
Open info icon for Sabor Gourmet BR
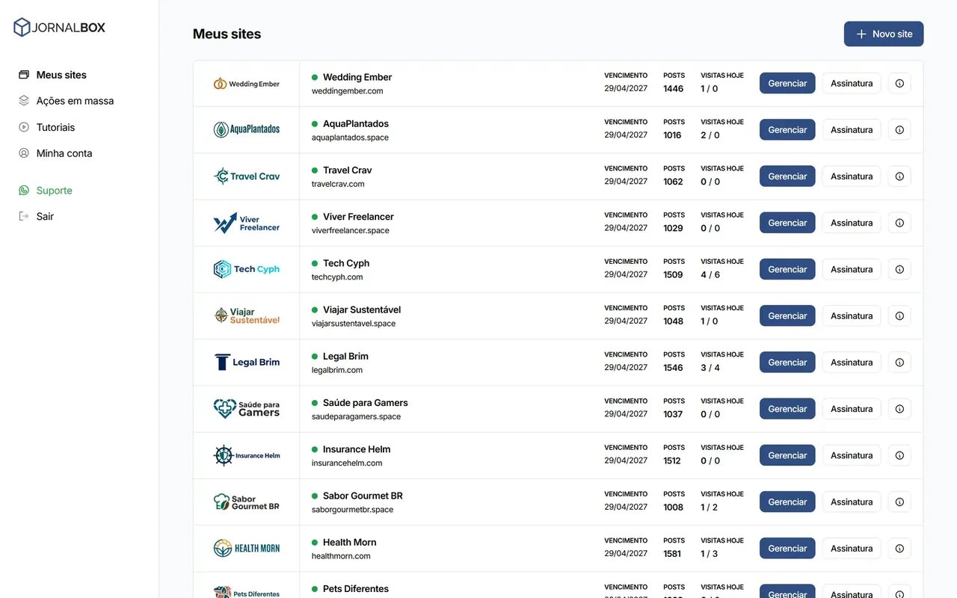(899, 502)
